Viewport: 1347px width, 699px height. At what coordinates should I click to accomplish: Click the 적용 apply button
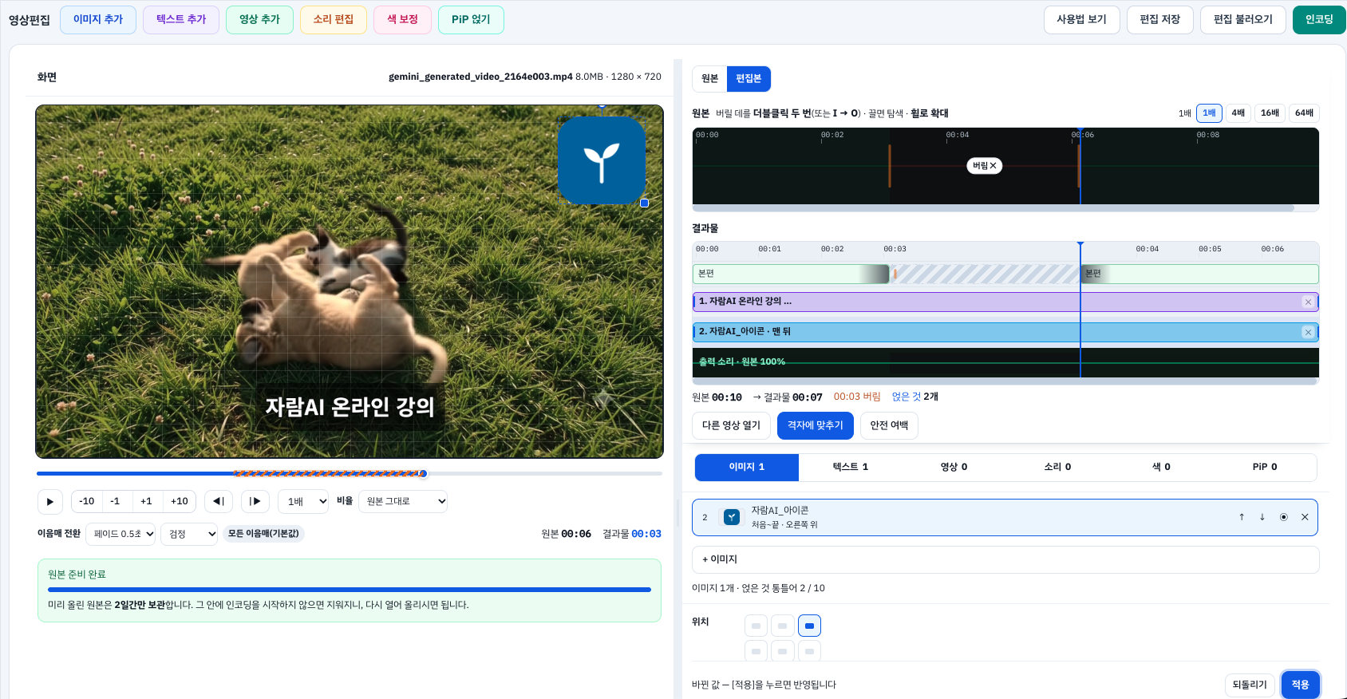(1301, 685)
